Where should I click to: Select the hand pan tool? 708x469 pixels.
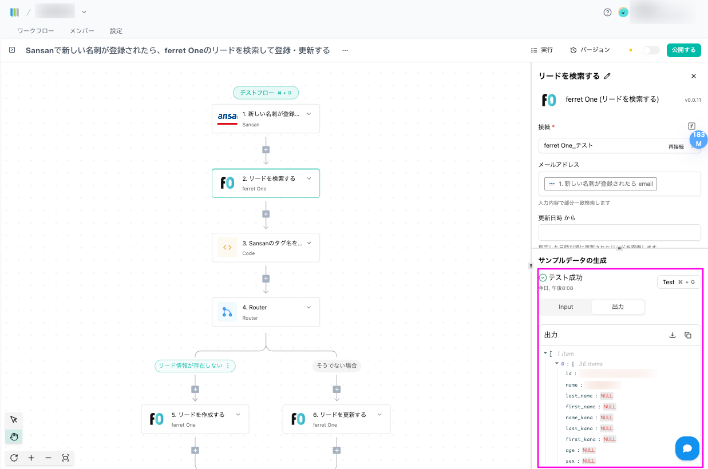14,437
